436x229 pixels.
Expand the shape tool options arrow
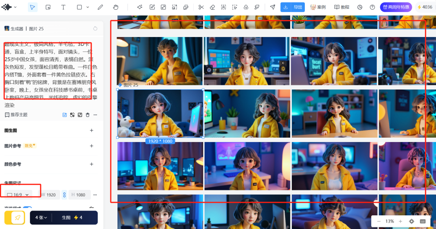tap(88, 7)
